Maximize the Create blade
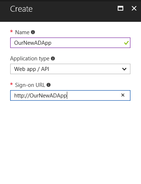This screenshot has height=184, width=141. (121, 8)
